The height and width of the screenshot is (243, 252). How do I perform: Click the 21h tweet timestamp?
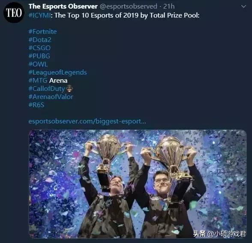169,6
